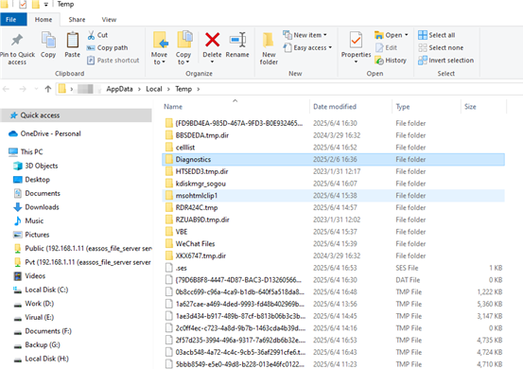Screen dimensions: 523x369
Task: Select OneDrive - Personal in navigation pane
Action: click(45, 133)
